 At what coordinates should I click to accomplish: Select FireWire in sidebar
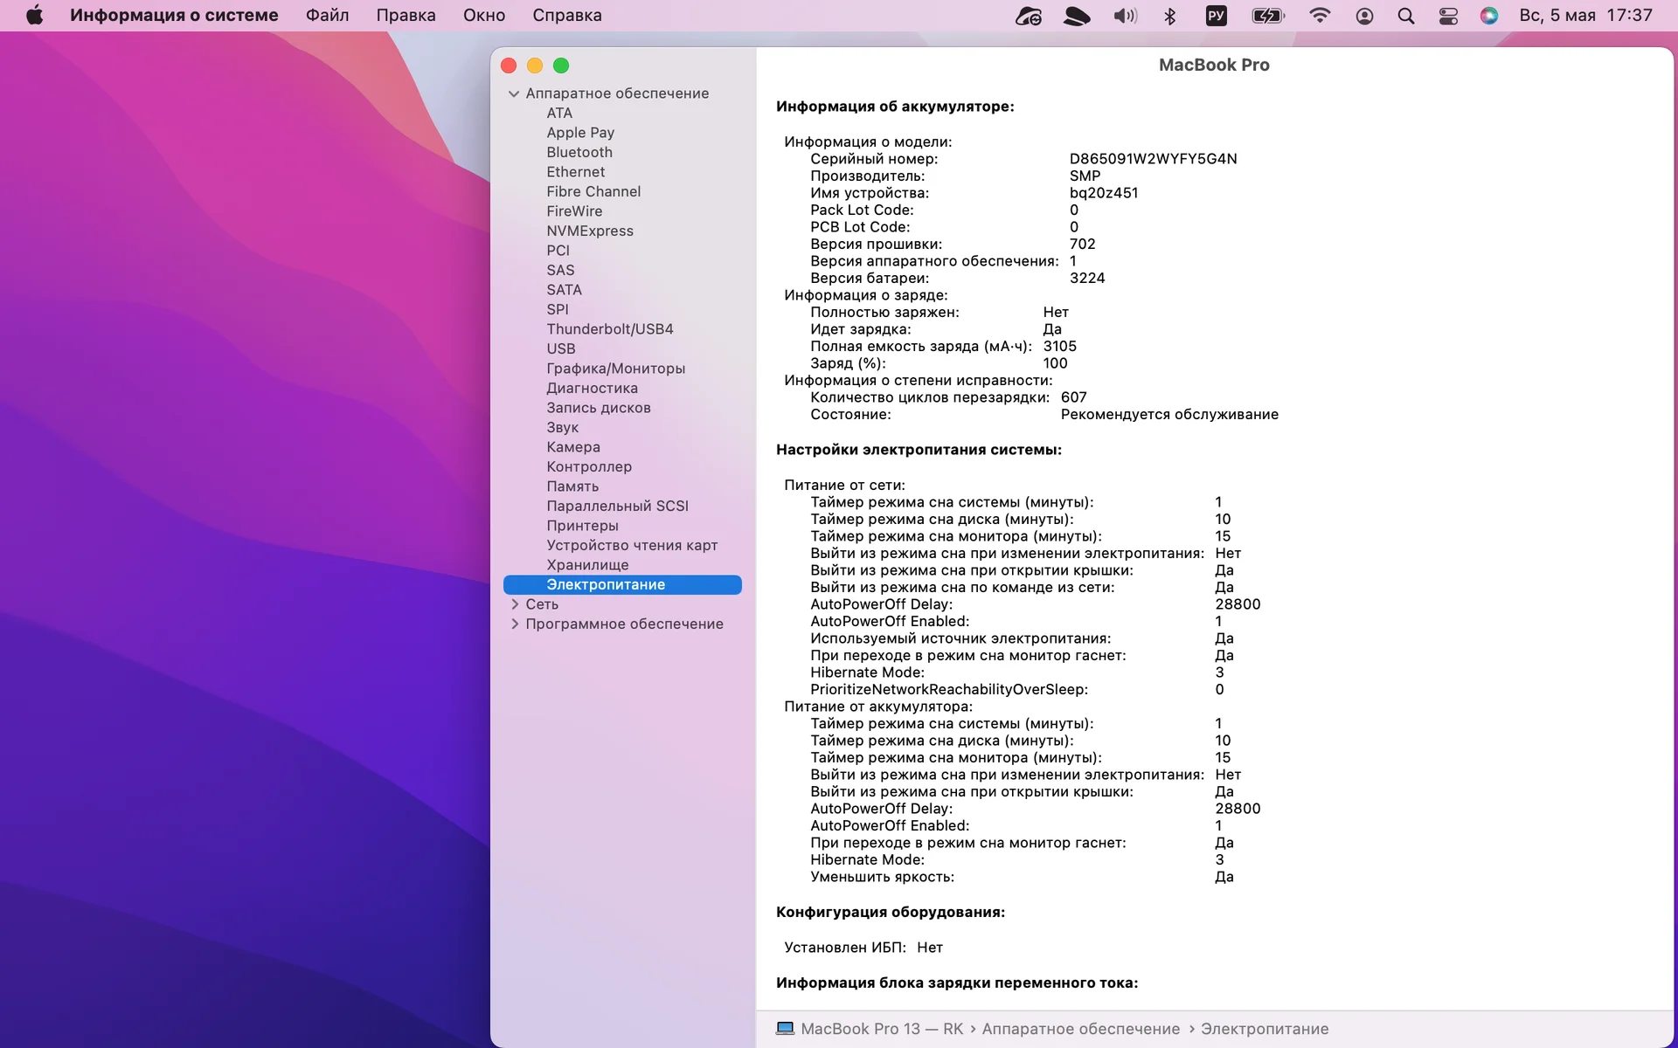[574, 211]
